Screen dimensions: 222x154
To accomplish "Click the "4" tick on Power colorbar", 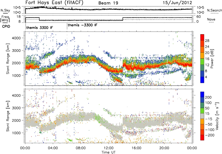I will click(206, 77).
